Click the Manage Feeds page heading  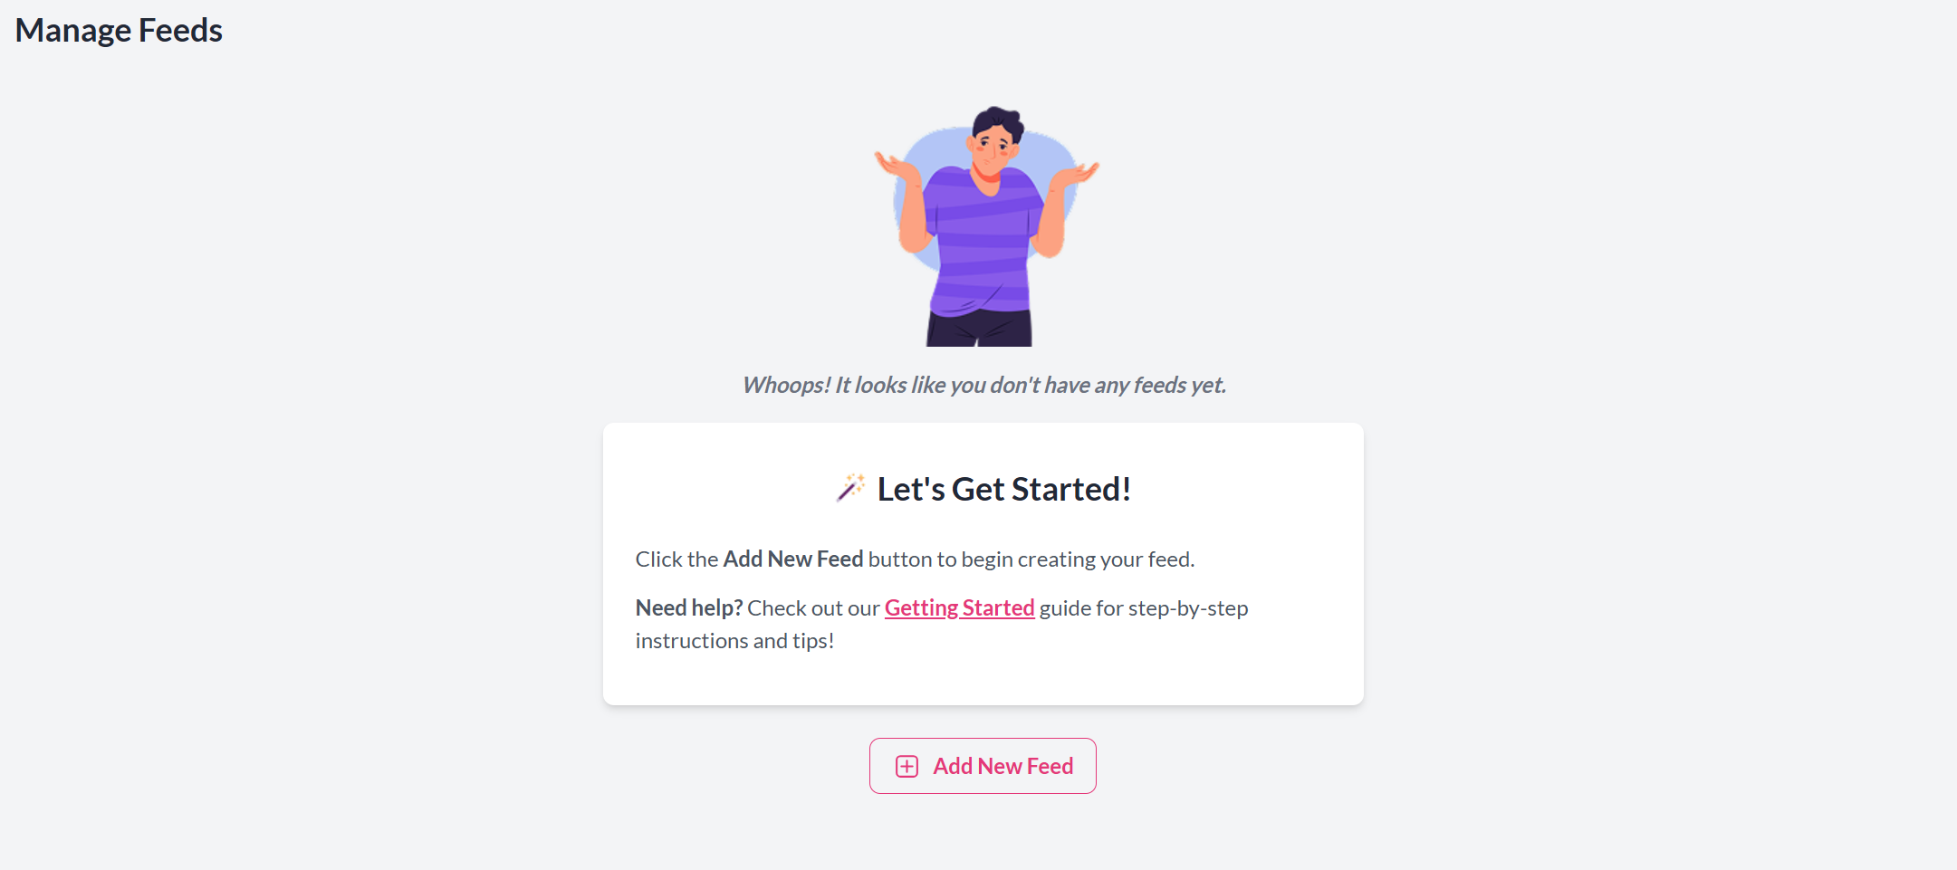point(119,31)
